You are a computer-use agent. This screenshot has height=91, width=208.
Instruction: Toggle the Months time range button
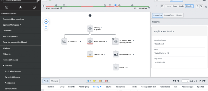pyautogui.click(x=189, y=6)
